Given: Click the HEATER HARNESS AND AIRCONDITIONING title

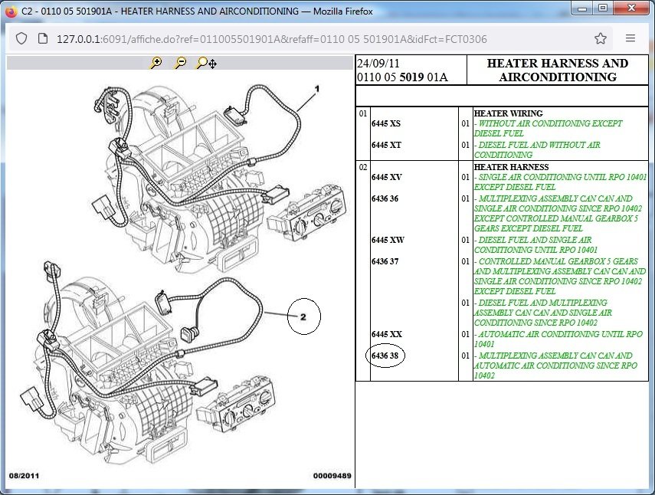Looking at the screenshot, I should (558, 70).
